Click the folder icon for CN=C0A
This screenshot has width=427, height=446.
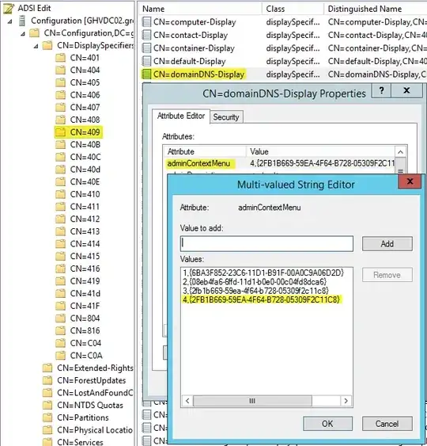pos(60,356)
